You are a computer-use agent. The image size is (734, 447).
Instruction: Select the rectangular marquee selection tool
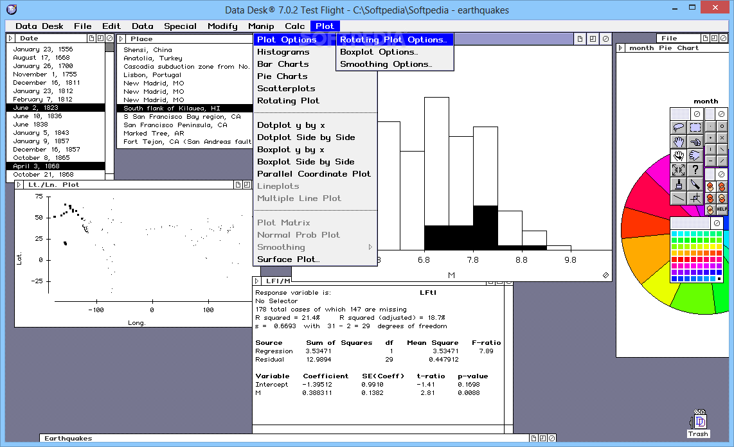click(x=695, y=127)
